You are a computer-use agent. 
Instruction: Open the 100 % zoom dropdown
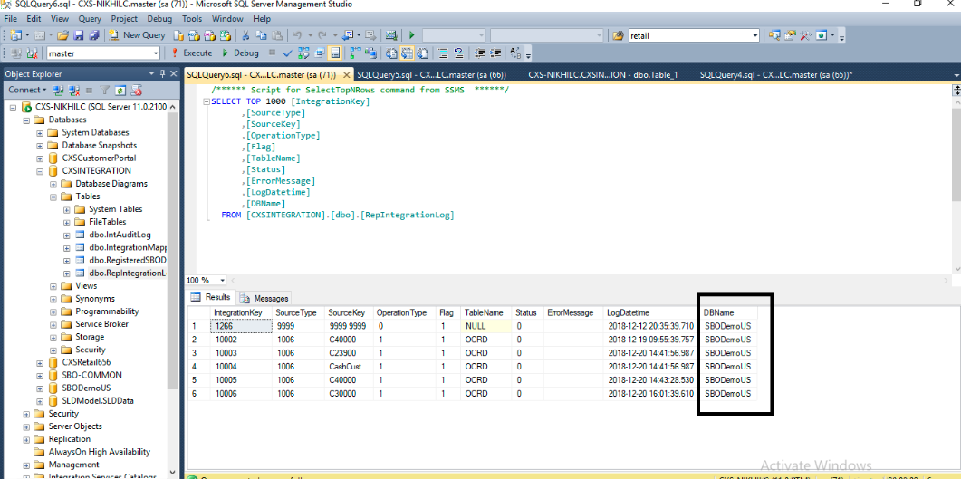pyautogui.click(x=221, y=280)
